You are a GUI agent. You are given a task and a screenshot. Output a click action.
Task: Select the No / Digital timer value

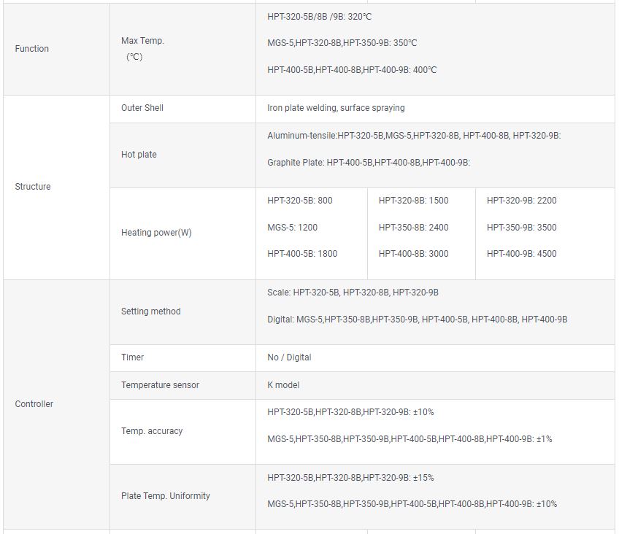tap(289, 357)
